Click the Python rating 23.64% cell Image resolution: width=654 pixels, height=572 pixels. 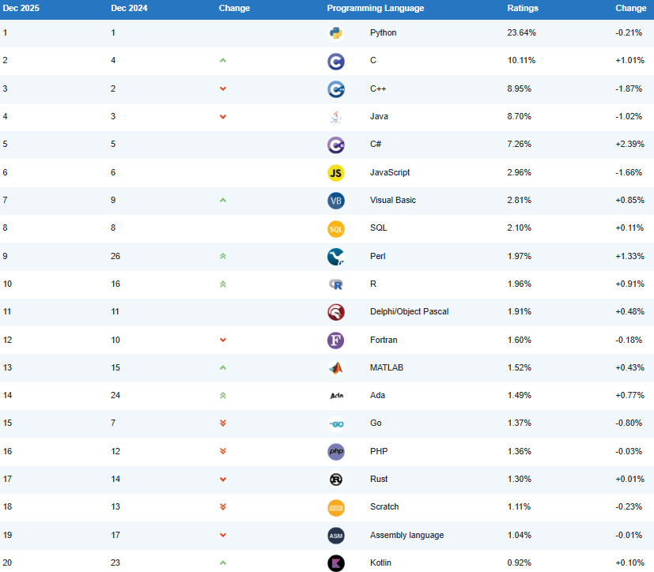coord(520,33)
